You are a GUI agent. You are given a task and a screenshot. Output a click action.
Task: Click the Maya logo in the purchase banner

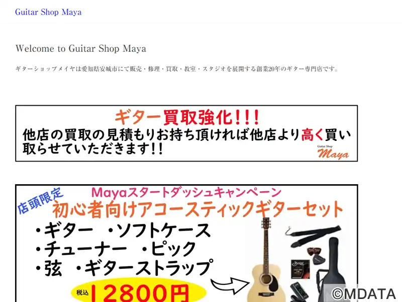coord(333,153)
